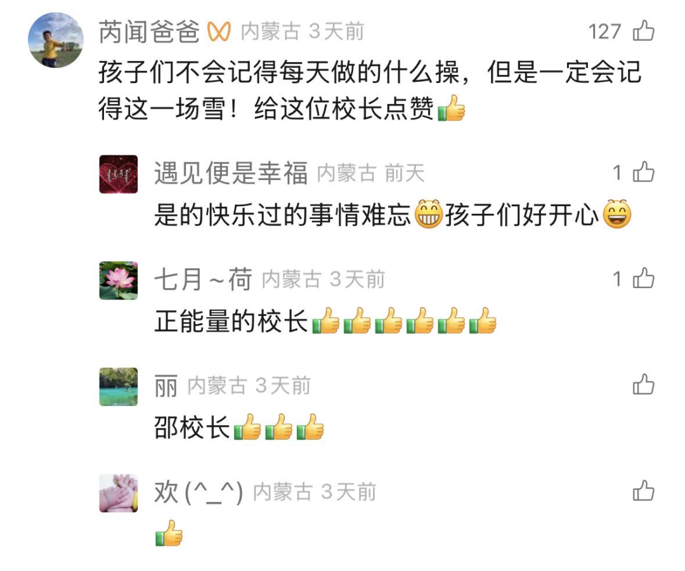Tap the reply text 正能量的校长
The width and height of the screenshot is (685, 571).
click(x=231, y=321)
